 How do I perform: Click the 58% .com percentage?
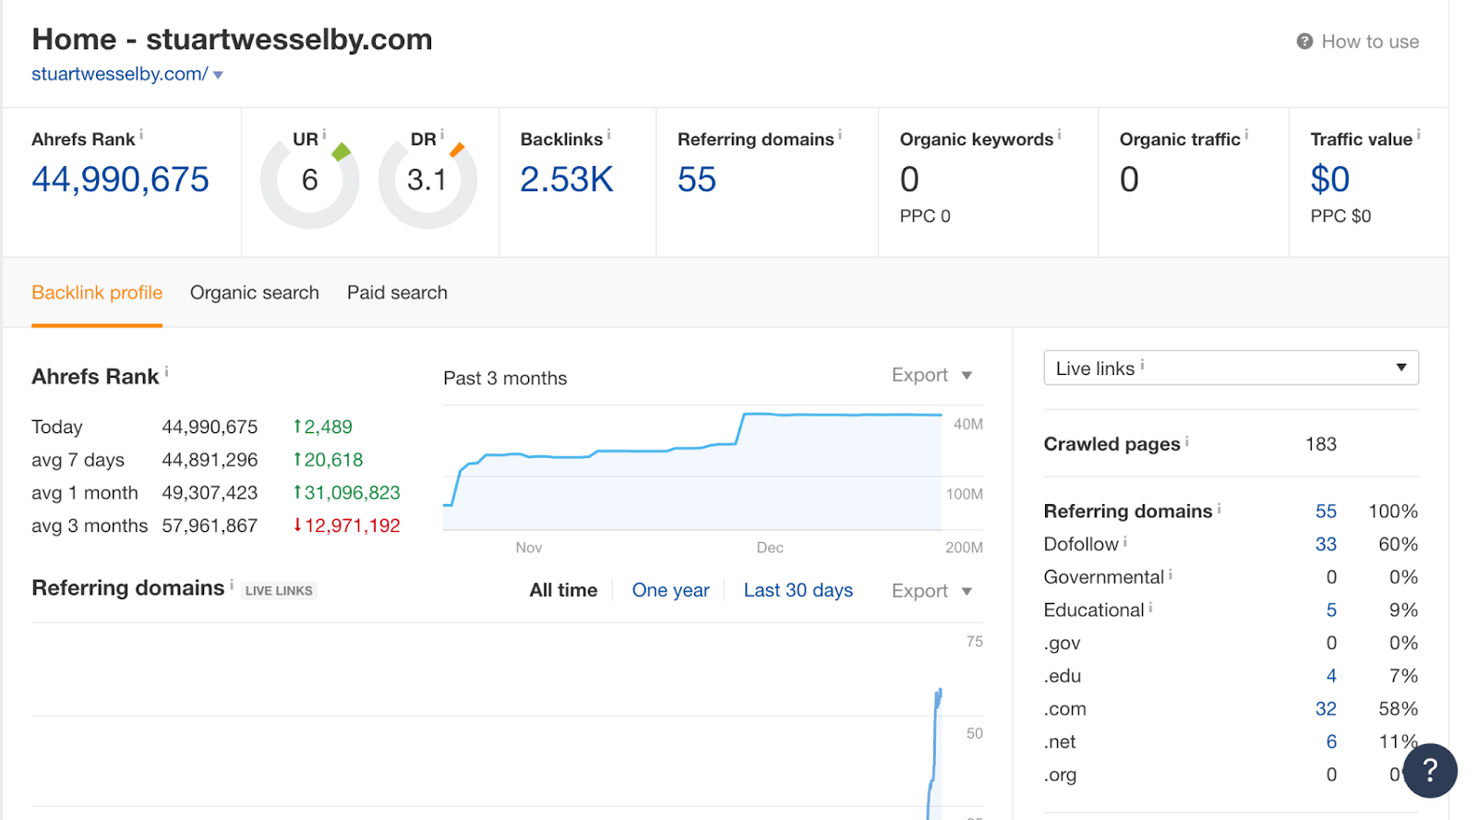click(1399, 709)
